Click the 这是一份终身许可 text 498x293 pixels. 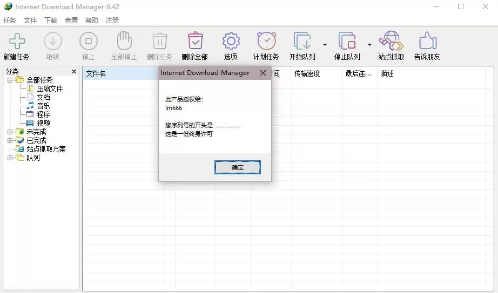tap(189, 134)
